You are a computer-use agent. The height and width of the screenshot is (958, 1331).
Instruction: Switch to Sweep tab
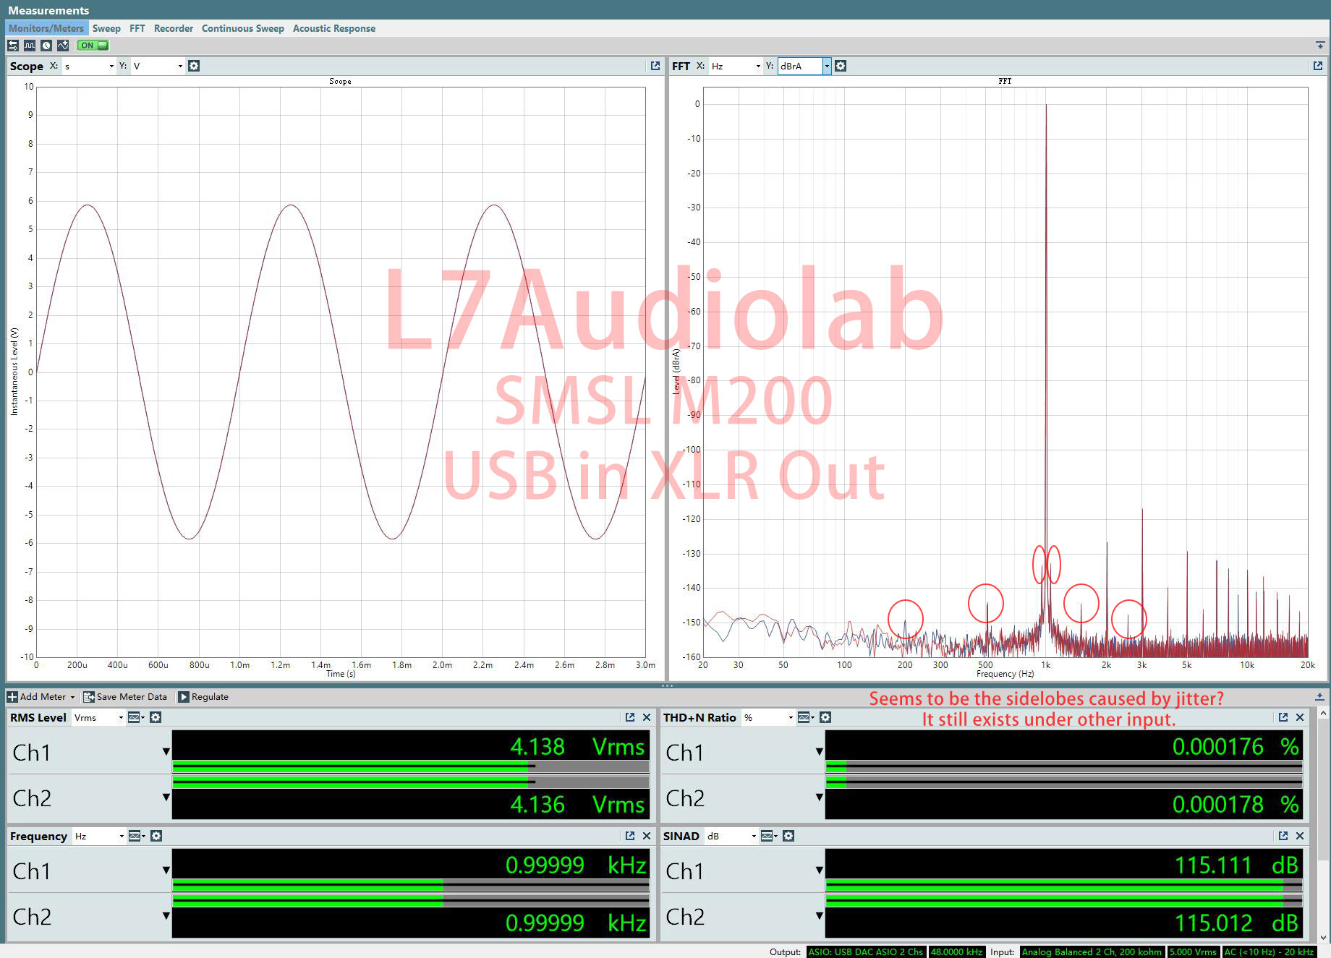[106, 28]
